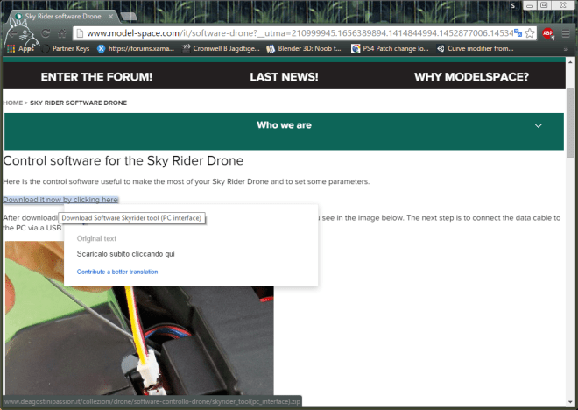Click Contribute a better translation link

[117, 272]
